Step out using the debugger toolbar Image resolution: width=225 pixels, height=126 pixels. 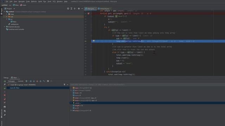click(x=40, y=81)
